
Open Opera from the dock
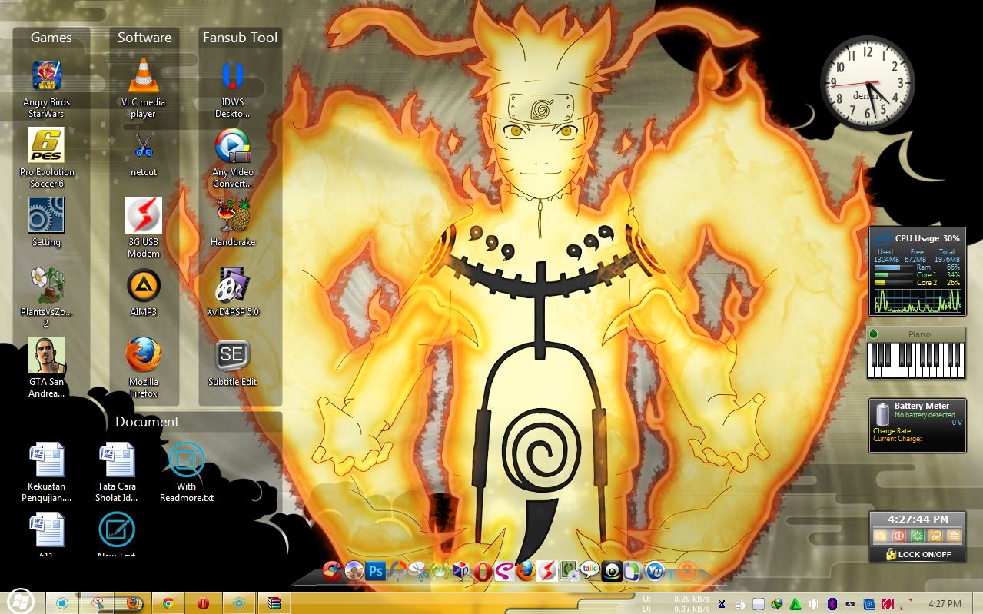483,571
